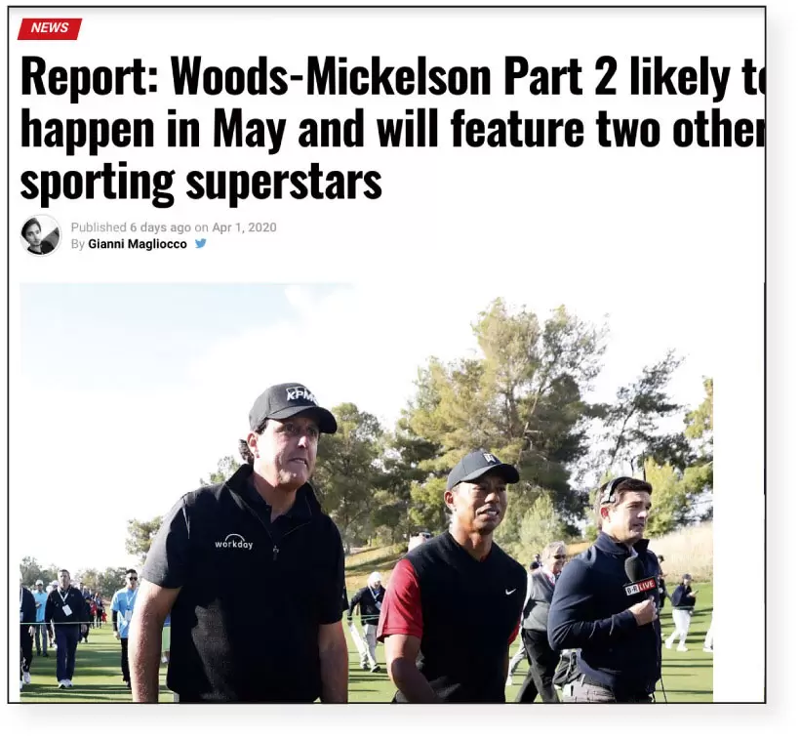Screen dimensions: 800x739
Task: Click the KPMG logo on the black cap
Action: point(301,395)
